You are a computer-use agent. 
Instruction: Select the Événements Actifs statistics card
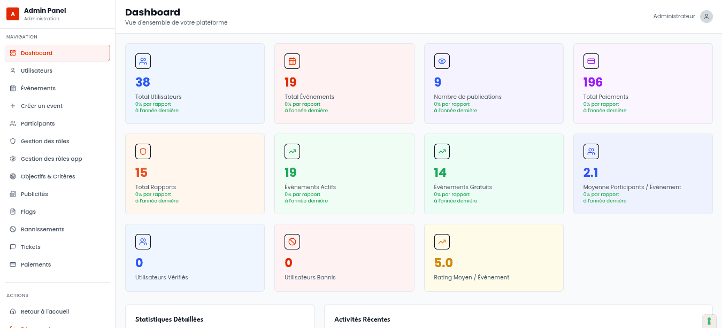pos(344,174)
